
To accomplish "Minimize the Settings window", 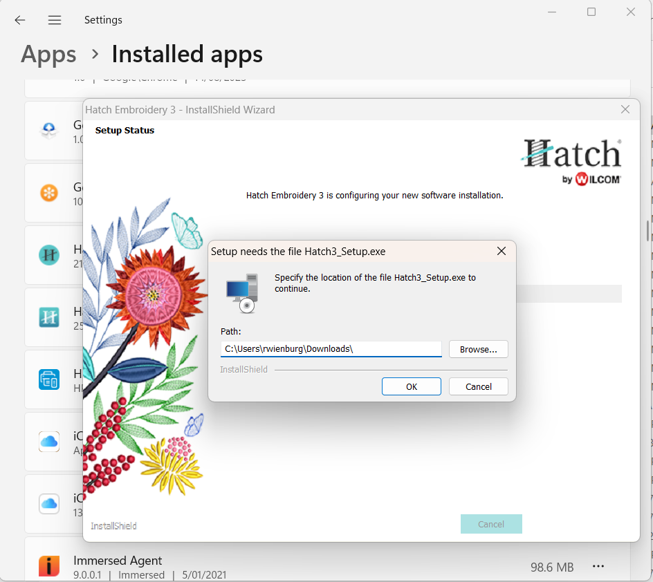I will click(x=552, y=12).
